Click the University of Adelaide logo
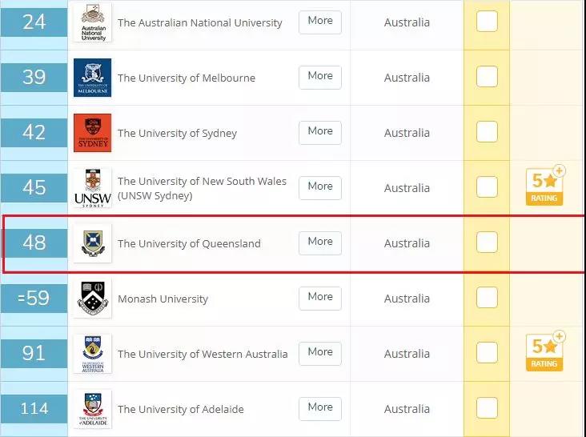The height and width of the screenshot is (437, 586). click(92, 409)
